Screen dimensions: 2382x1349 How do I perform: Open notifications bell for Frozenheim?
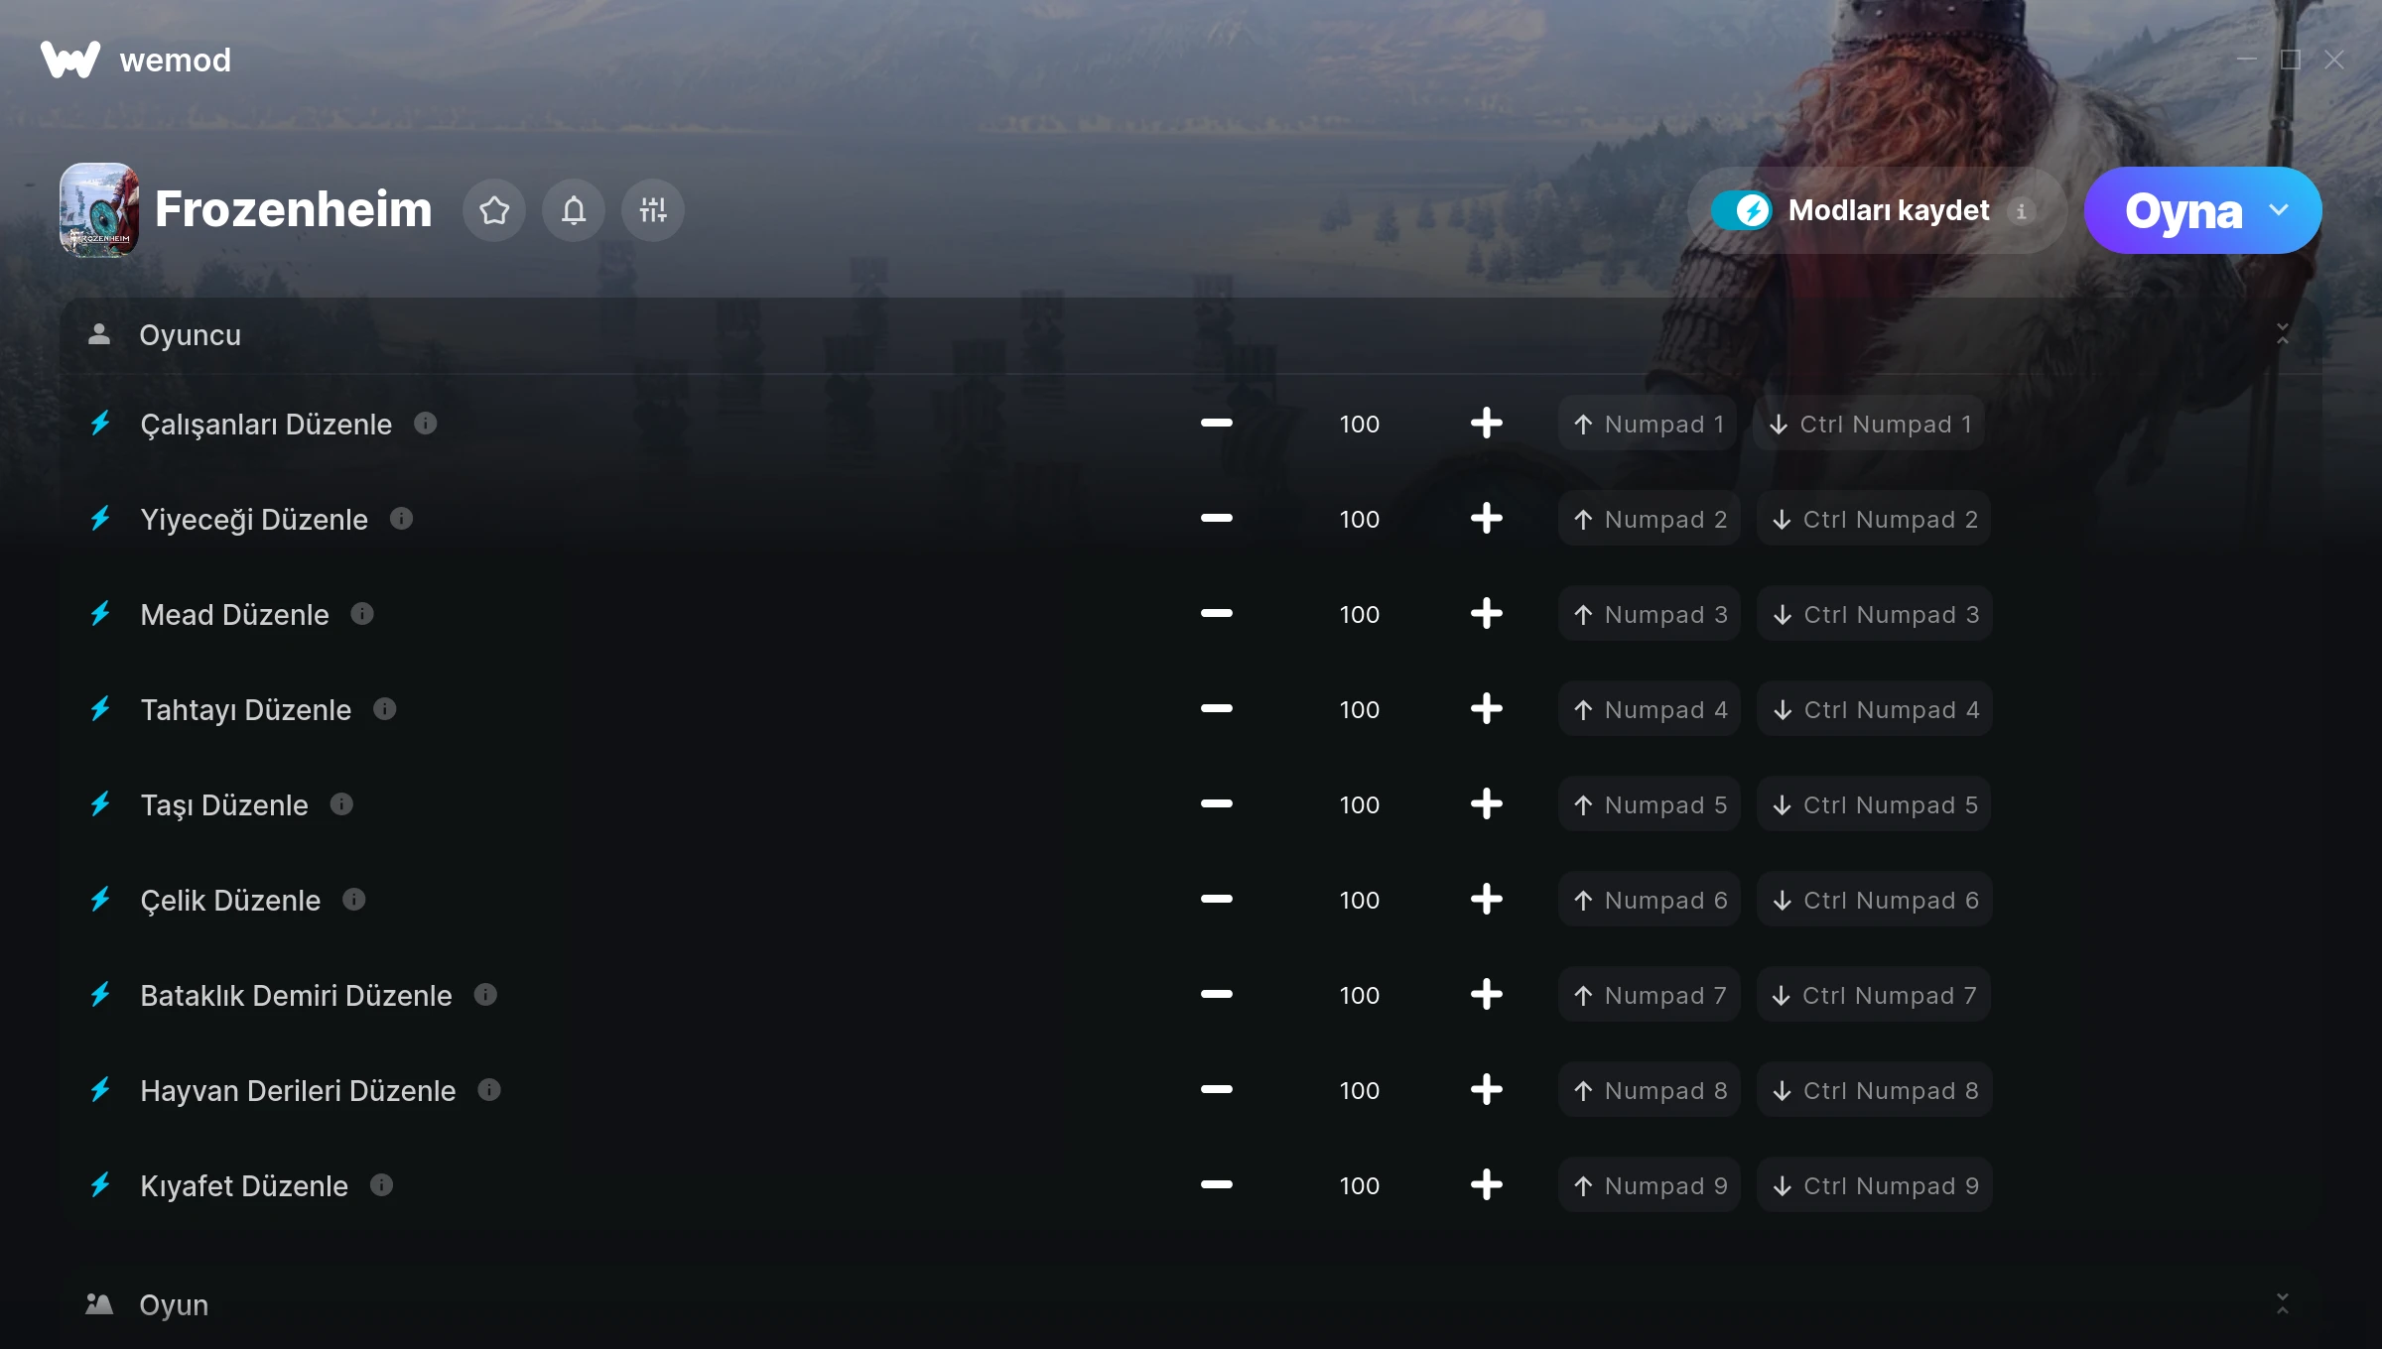[x=574, y=210]
